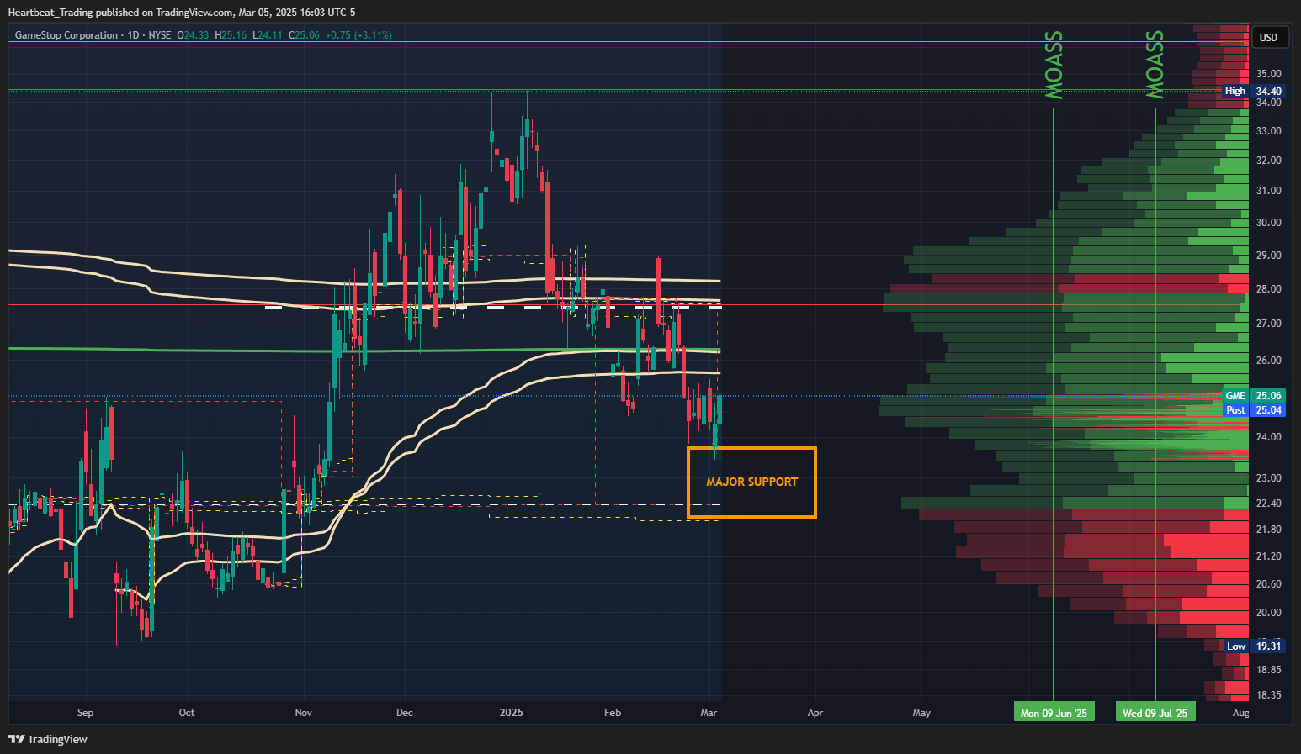Click the Sep label on time axis
Viewport: 1301px width, 754px height.
[x=85, y=713]
